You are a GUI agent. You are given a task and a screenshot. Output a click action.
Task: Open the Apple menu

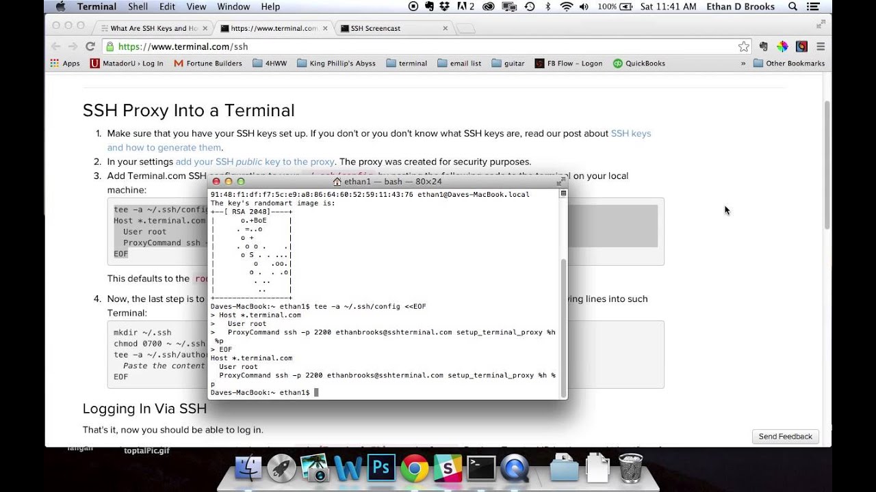click(x=60, y=7)
